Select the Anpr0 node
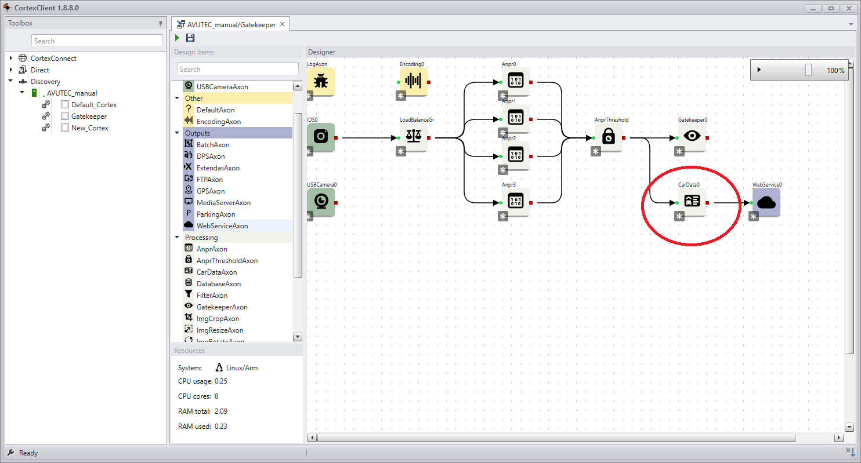 tap(515, 82)
